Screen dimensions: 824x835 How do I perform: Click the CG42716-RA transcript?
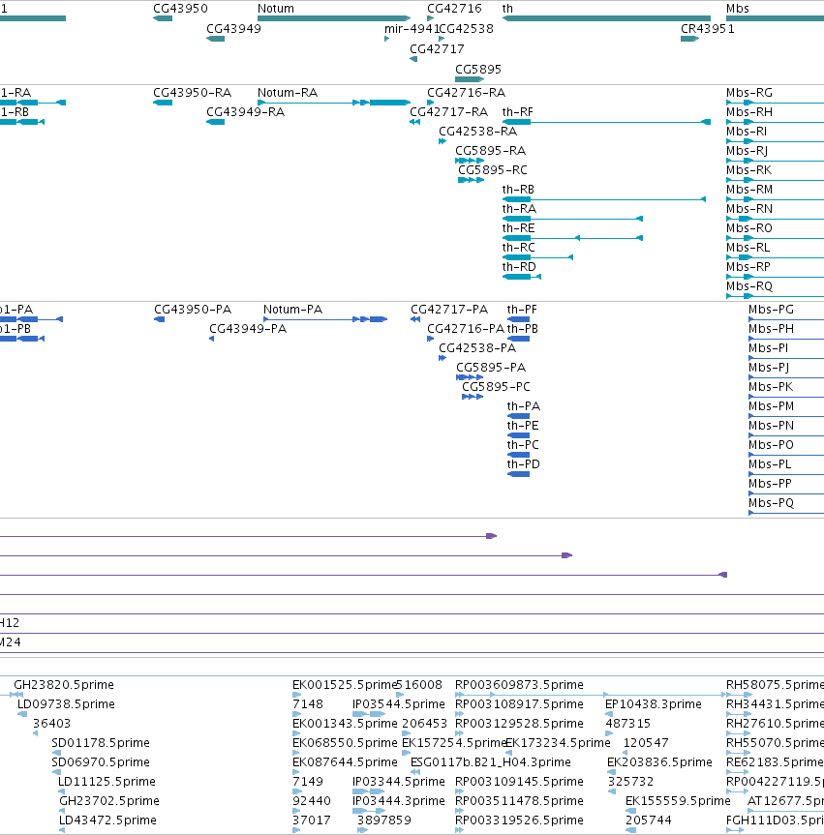(x=431, y=103)
